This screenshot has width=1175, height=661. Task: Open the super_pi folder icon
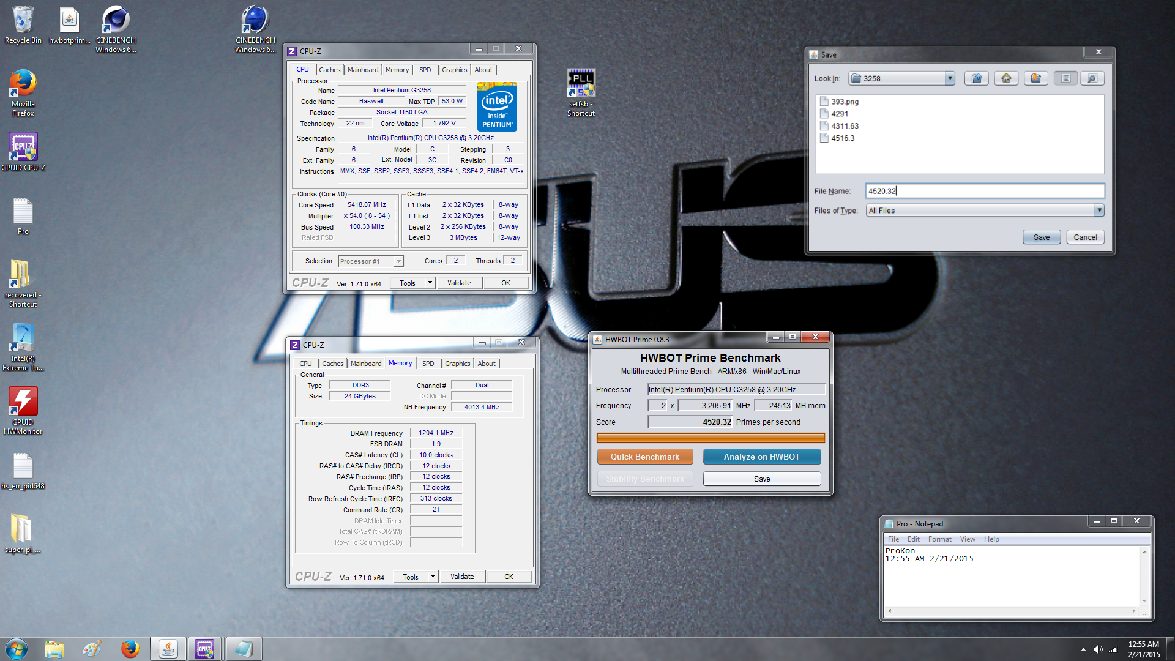[23, 534]
